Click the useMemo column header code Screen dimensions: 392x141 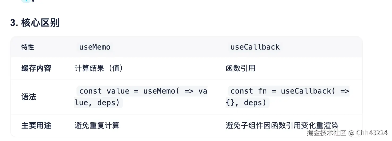pos(95,47)
